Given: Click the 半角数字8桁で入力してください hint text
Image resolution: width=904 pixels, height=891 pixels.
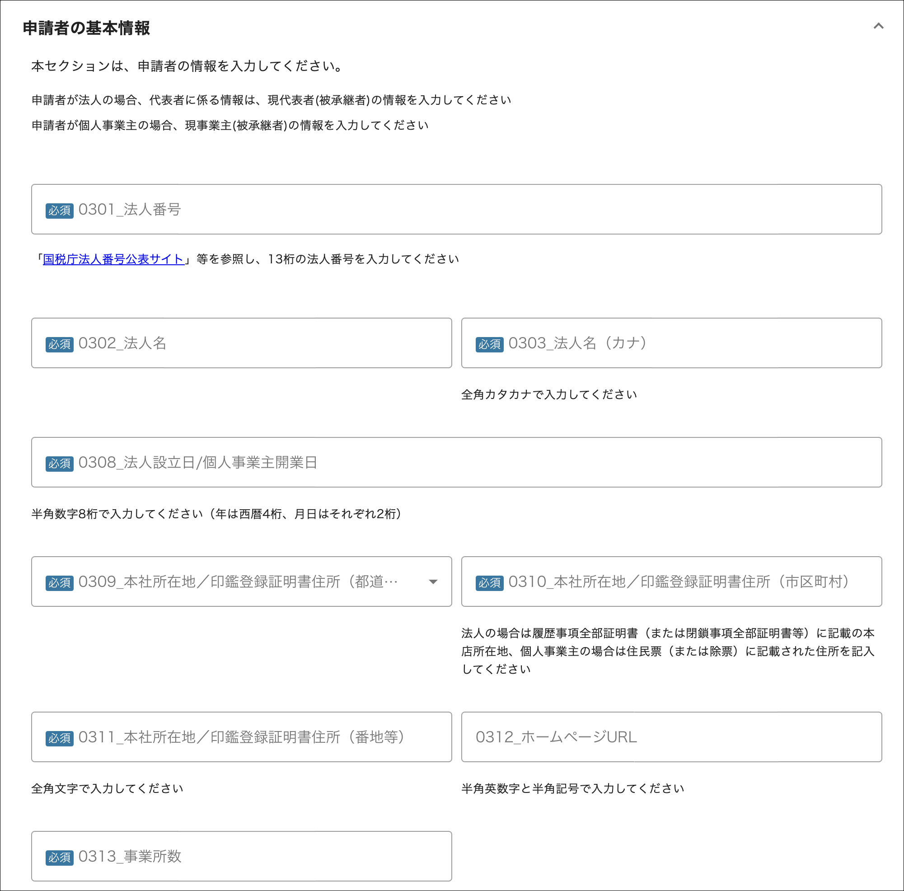Looking at the screenshot, I should click(216, 514).
